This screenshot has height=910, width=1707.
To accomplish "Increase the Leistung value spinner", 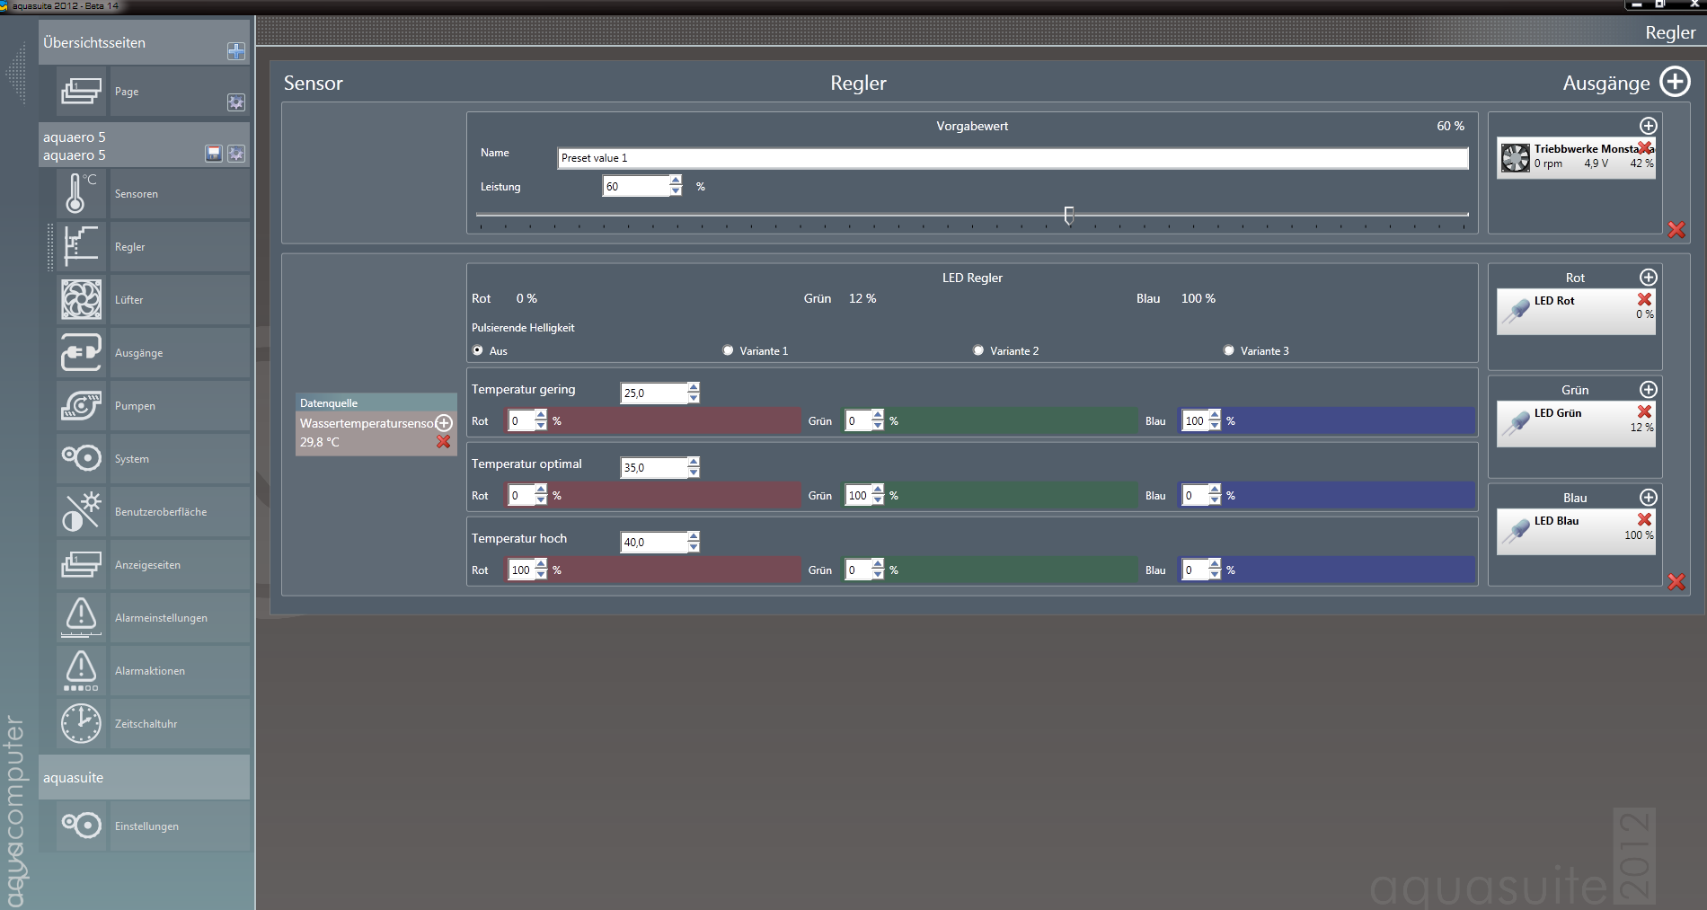I will tap(676, 181).
